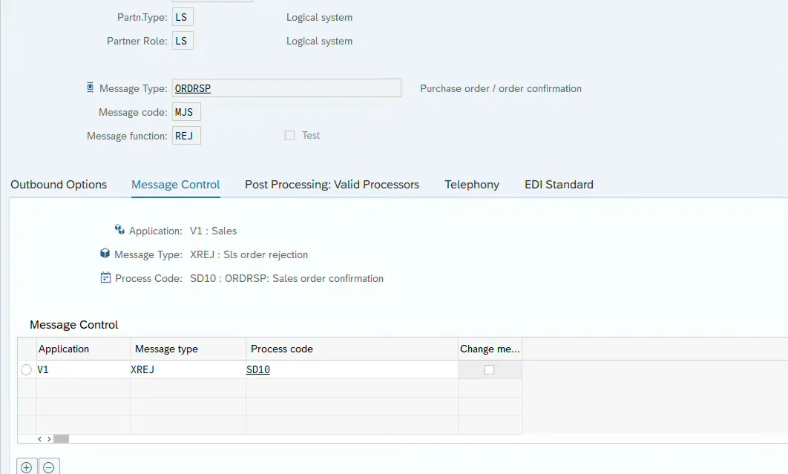Screen dimensions: 788x474
Task: Toggle the Test checkbox
Action: [x=290, y=136]
